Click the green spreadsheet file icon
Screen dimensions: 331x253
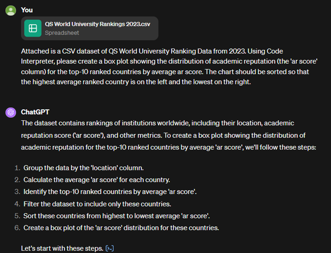[x=33, y=28]
